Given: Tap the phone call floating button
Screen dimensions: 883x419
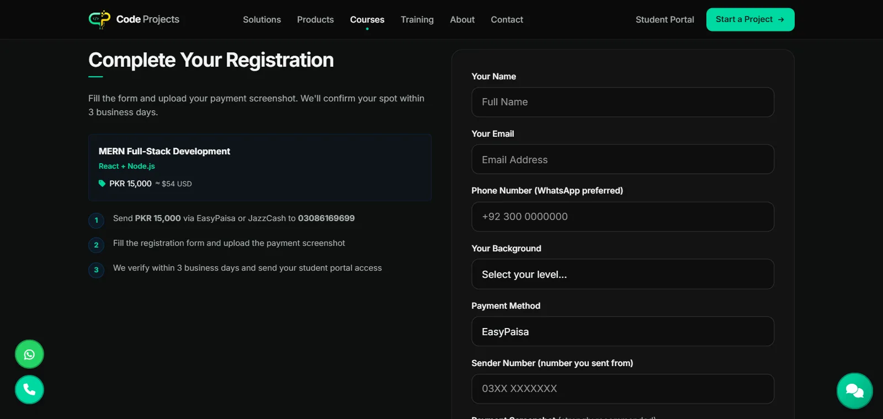Looking at the screenshot, I should coord(29,390).
